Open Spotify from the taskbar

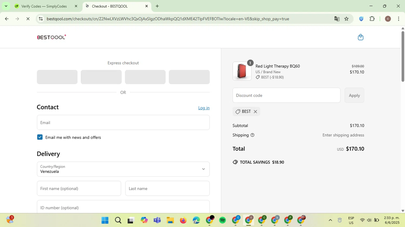[x=222, y=220]
